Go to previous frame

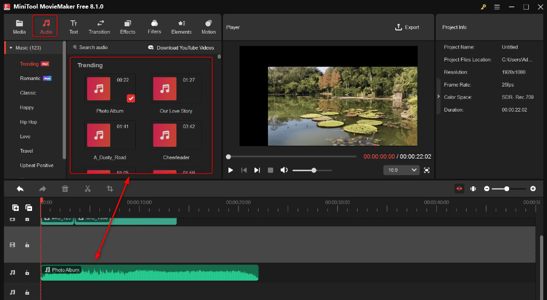click(x=244, y=170)
